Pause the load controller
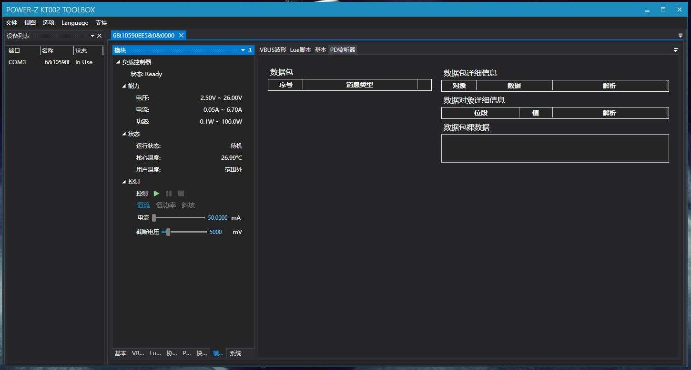This screenshot has width=691, height=370. click(169, 194)
